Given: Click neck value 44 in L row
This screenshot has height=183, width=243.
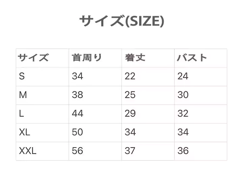Looking at the screenshot, I should pos(77,114).
